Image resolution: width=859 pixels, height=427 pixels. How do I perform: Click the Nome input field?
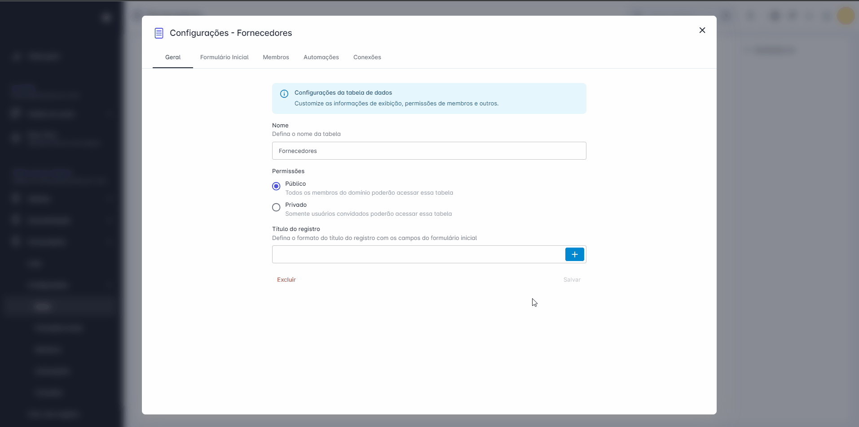(x=429, y=151)
